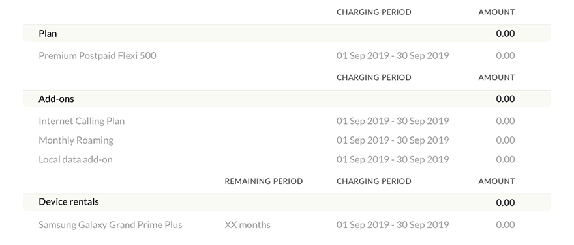The image size is (574, 245).
Task: Select Add-ons total amount 0.00
Action: 505,99
